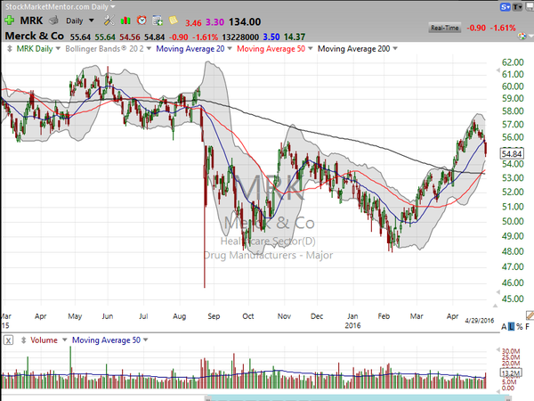Click the candlestick add-indicator icon
This screenshot has width=534, height=401.
tap(125, 20)
